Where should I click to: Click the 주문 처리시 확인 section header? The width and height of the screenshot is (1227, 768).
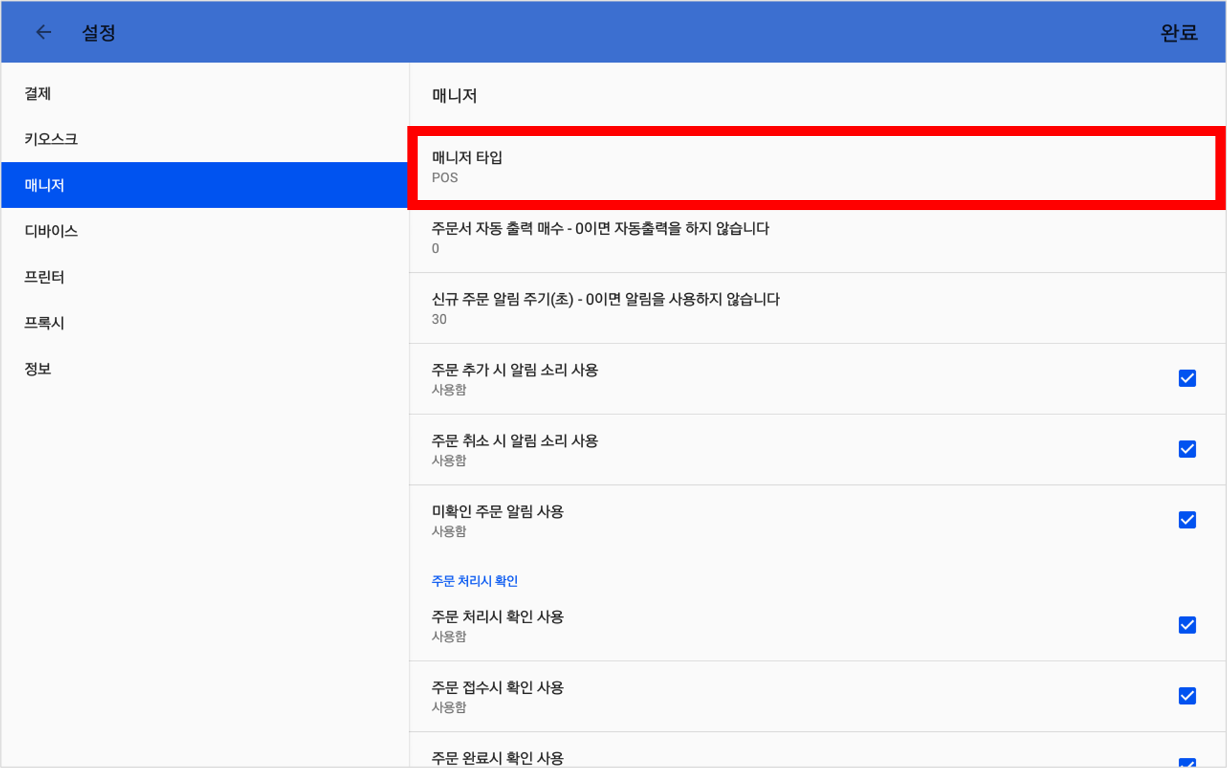[475, 581]
